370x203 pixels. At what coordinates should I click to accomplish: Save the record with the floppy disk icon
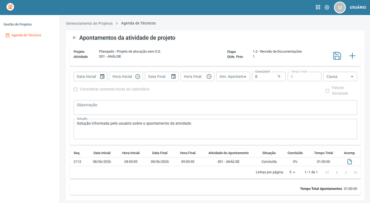point(337,56)
